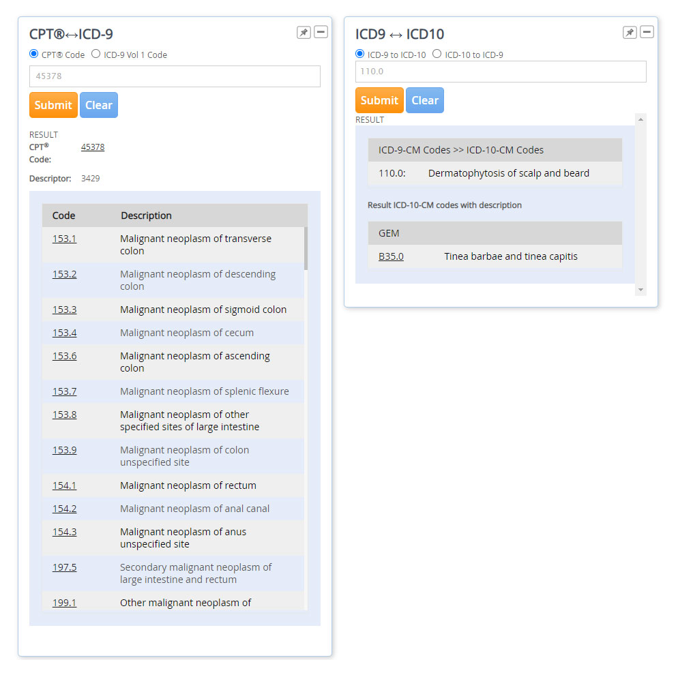View code 154.1 malignant neoplasm of rectum
Viewport: 678px width, 675px height.
coord(64,485)
